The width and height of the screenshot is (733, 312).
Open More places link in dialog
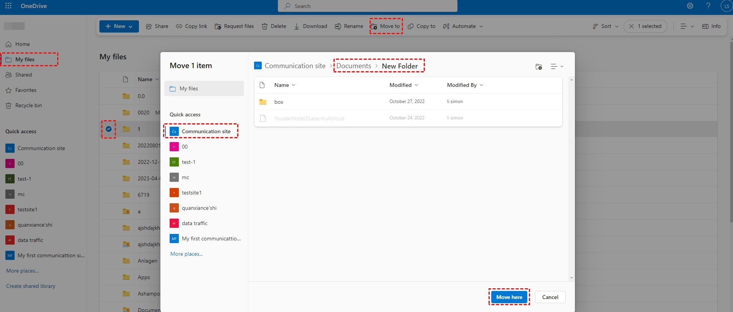187,254
